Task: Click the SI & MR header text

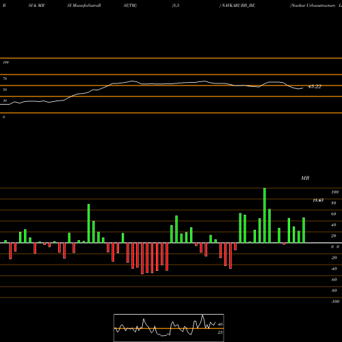Action: point(36,5)
